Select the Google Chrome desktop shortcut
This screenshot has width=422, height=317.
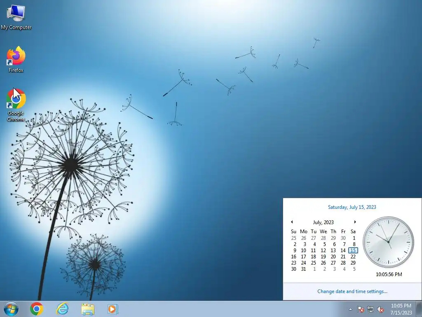point(16,105)
